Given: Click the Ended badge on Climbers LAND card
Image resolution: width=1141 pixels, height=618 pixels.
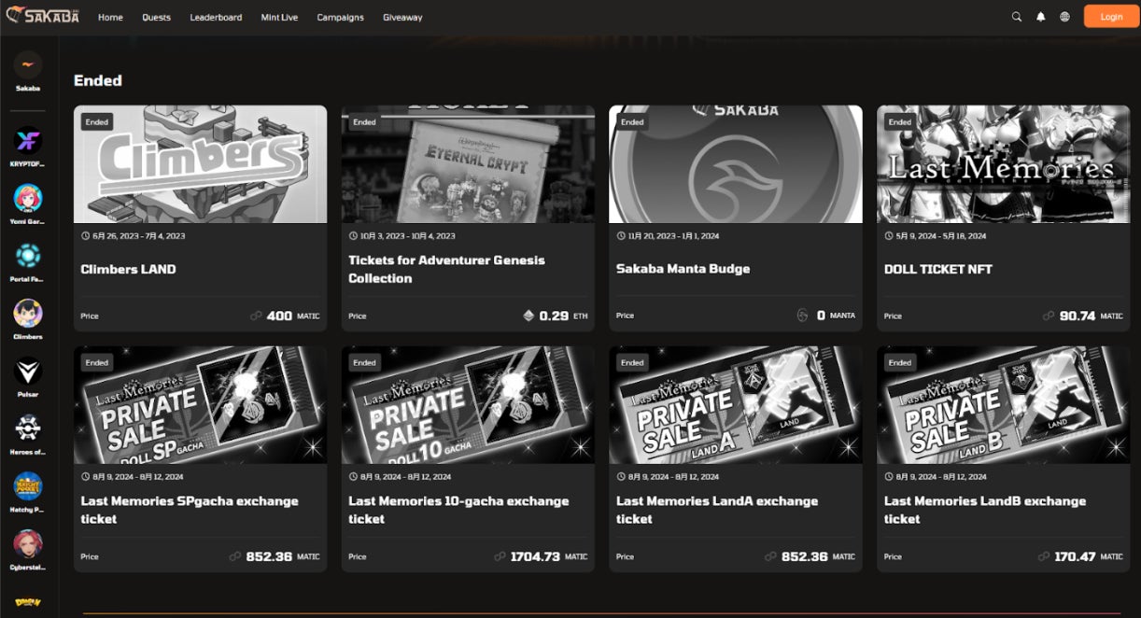Looking at the screenshot, I should click(x=97, y=122).
